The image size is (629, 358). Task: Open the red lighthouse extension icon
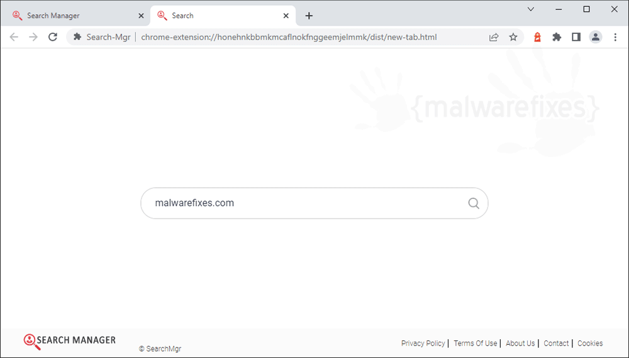(537, 37)
